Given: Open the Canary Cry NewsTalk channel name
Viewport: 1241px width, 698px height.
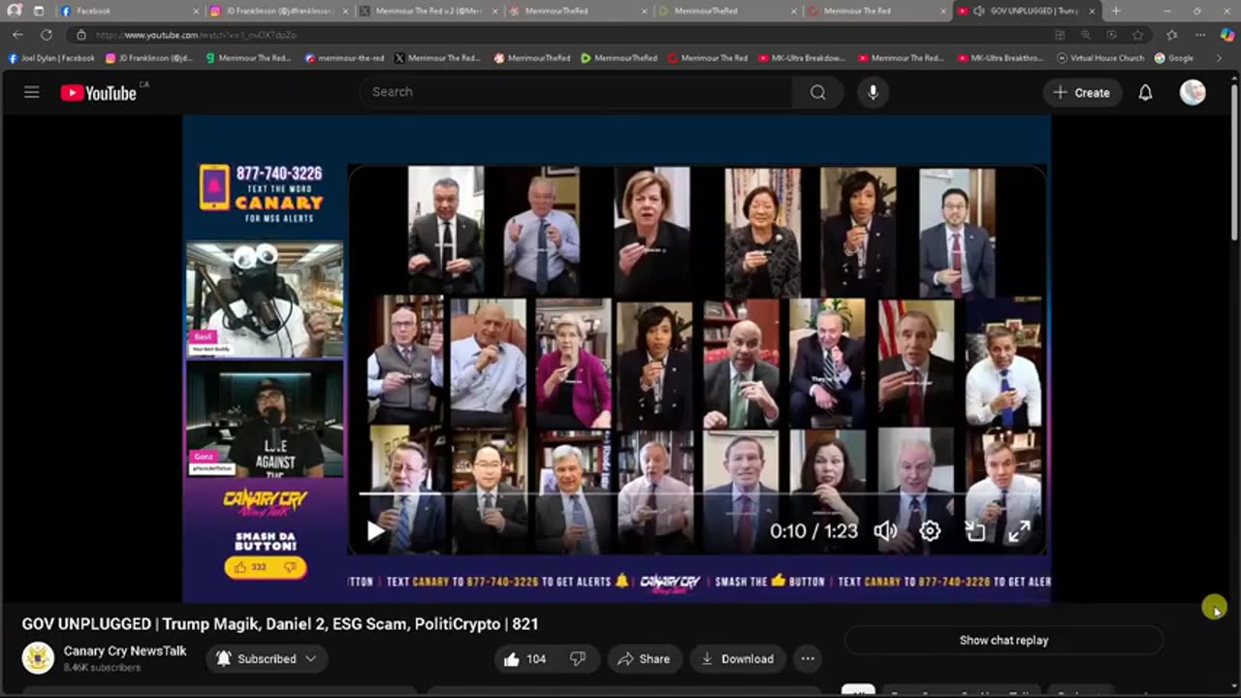Looking at the screenshot, I should click(125, 651).
